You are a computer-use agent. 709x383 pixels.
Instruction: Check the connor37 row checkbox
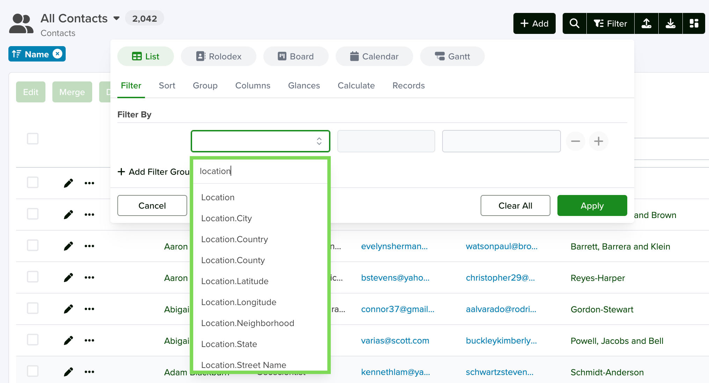tap(33, 308)
